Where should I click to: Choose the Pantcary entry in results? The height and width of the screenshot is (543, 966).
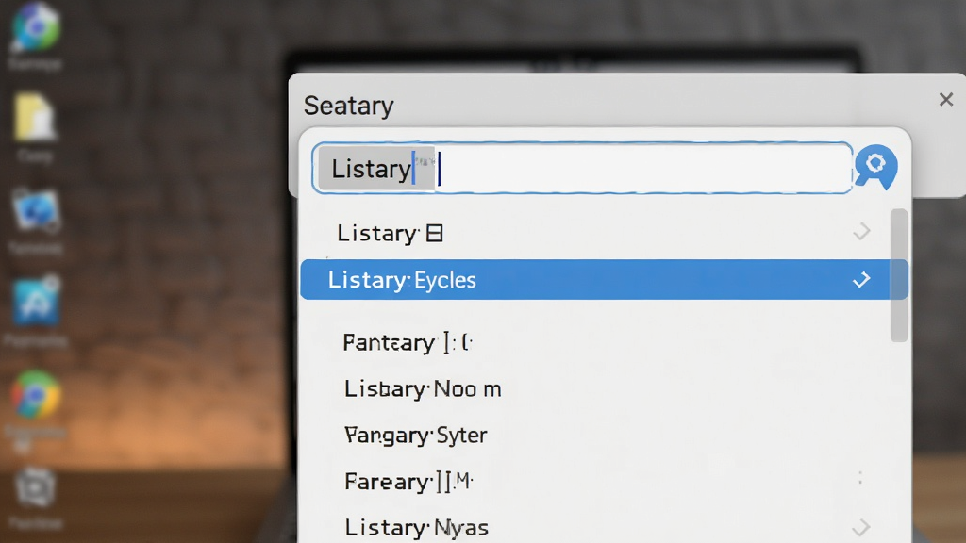pyautogui.click(x=408, y=342)
